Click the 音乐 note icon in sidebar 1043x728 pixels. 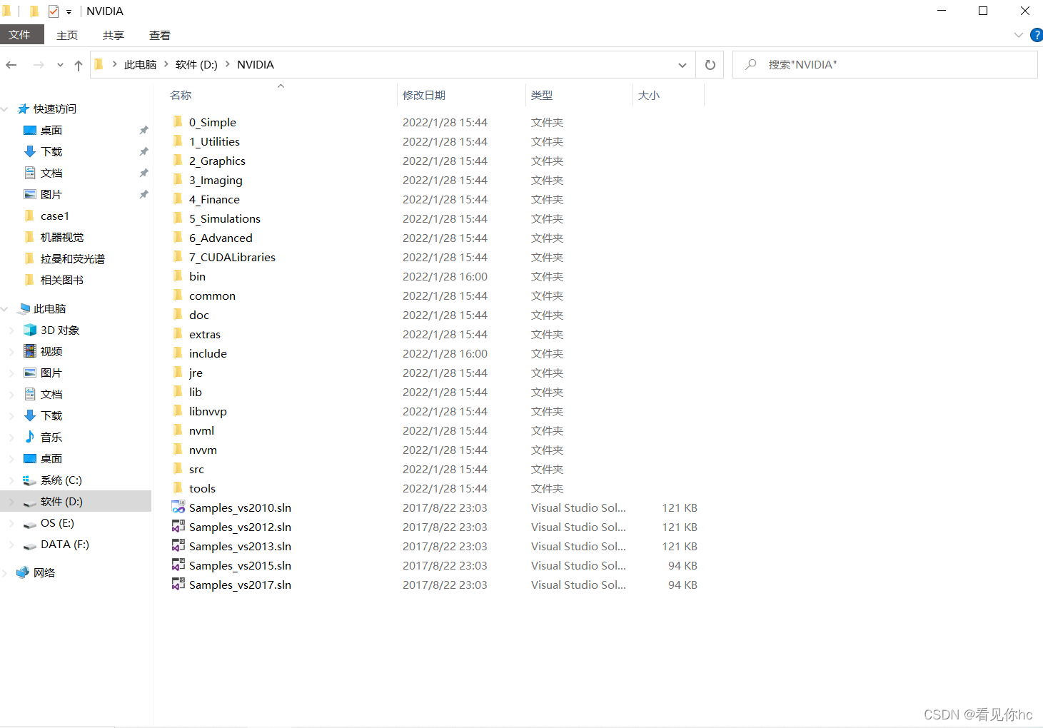click(30, 437)
